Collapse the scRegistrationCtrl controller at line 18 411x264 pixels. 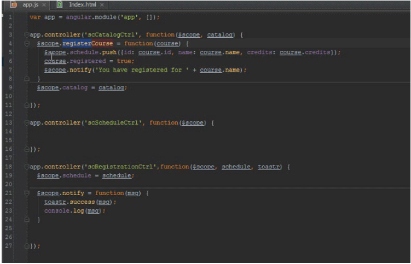point(26,167)
